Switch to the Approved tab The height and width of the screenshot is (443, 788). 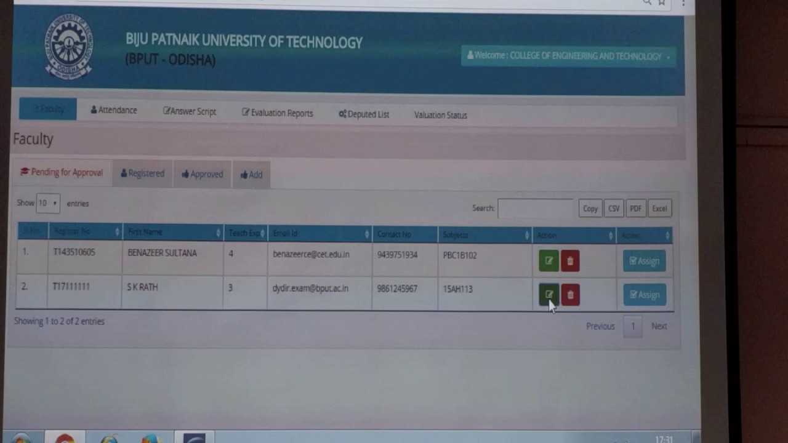202,174
